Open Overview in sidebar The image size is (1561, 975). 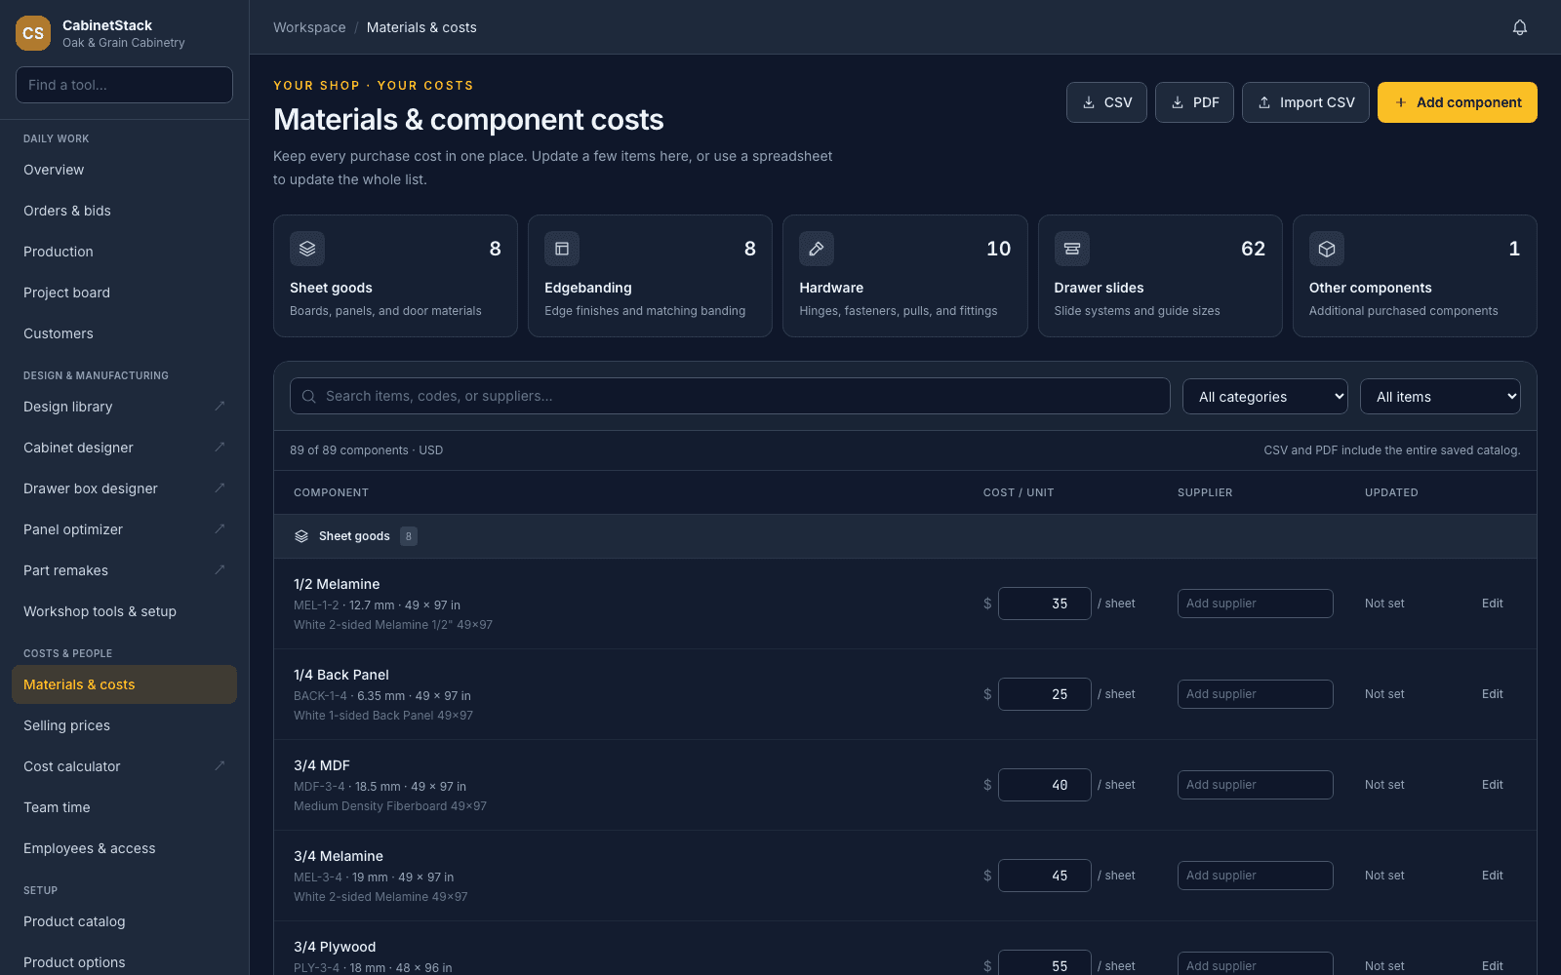click(124, 170)
